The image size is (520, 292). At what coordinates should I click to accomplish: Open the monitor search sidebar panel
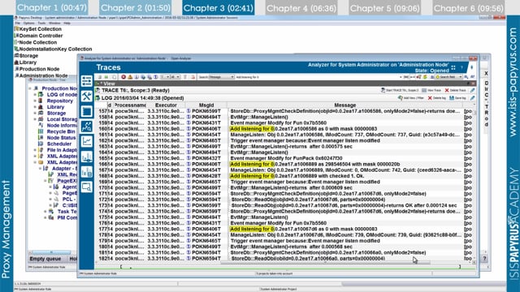pyautogui.click(x=87, y=187)
